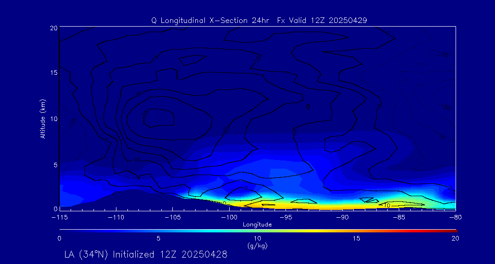
Task: Click the "-100" longitude tick label
Action: (229, 218)
